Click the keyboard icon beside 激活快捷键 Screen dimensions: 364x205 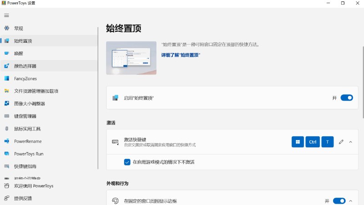click(x=115, y=142)
